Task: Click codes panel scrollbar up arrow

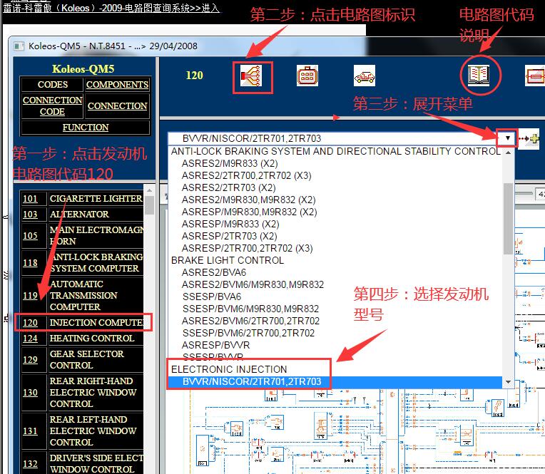Action: (150, 190)
